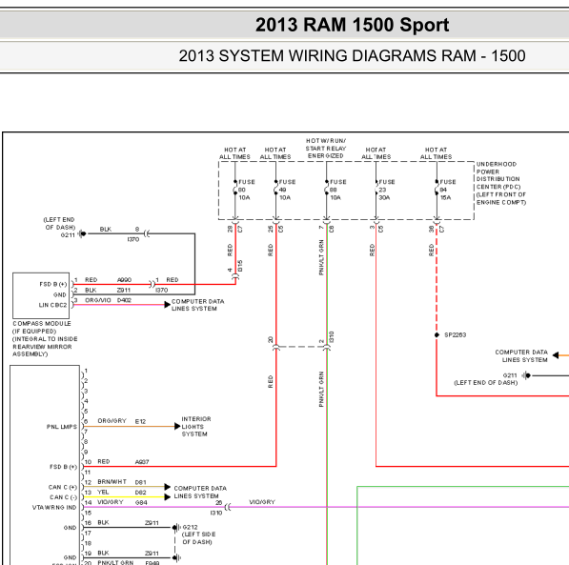Click the "COMPUTER DATA LINES SYSTEM" reference beside CAN C wires

point(200,492)
